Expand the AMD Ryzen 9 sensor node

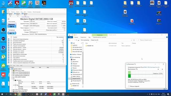tap(12, 71)
